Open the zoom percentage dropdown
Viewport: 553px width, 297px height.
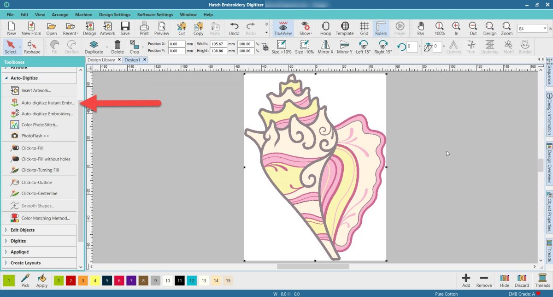point(545,29)
